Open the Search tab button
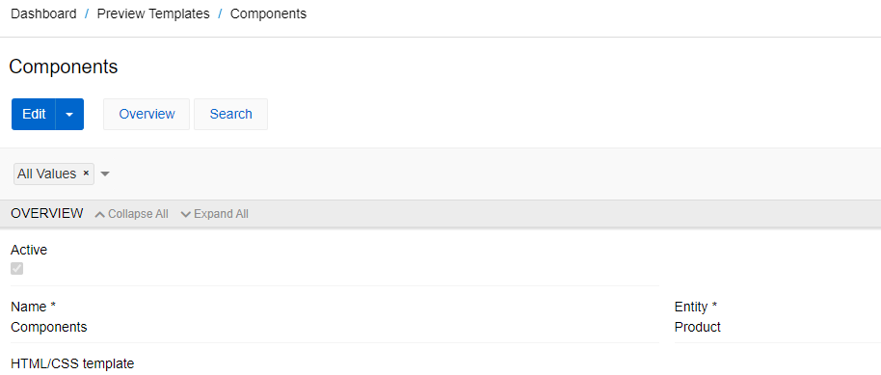Viewport: 881px width, 375px height. (231, 114)
